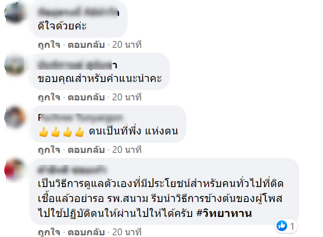
Task: Open third commenter's profile picture
Action: [15, 117]
